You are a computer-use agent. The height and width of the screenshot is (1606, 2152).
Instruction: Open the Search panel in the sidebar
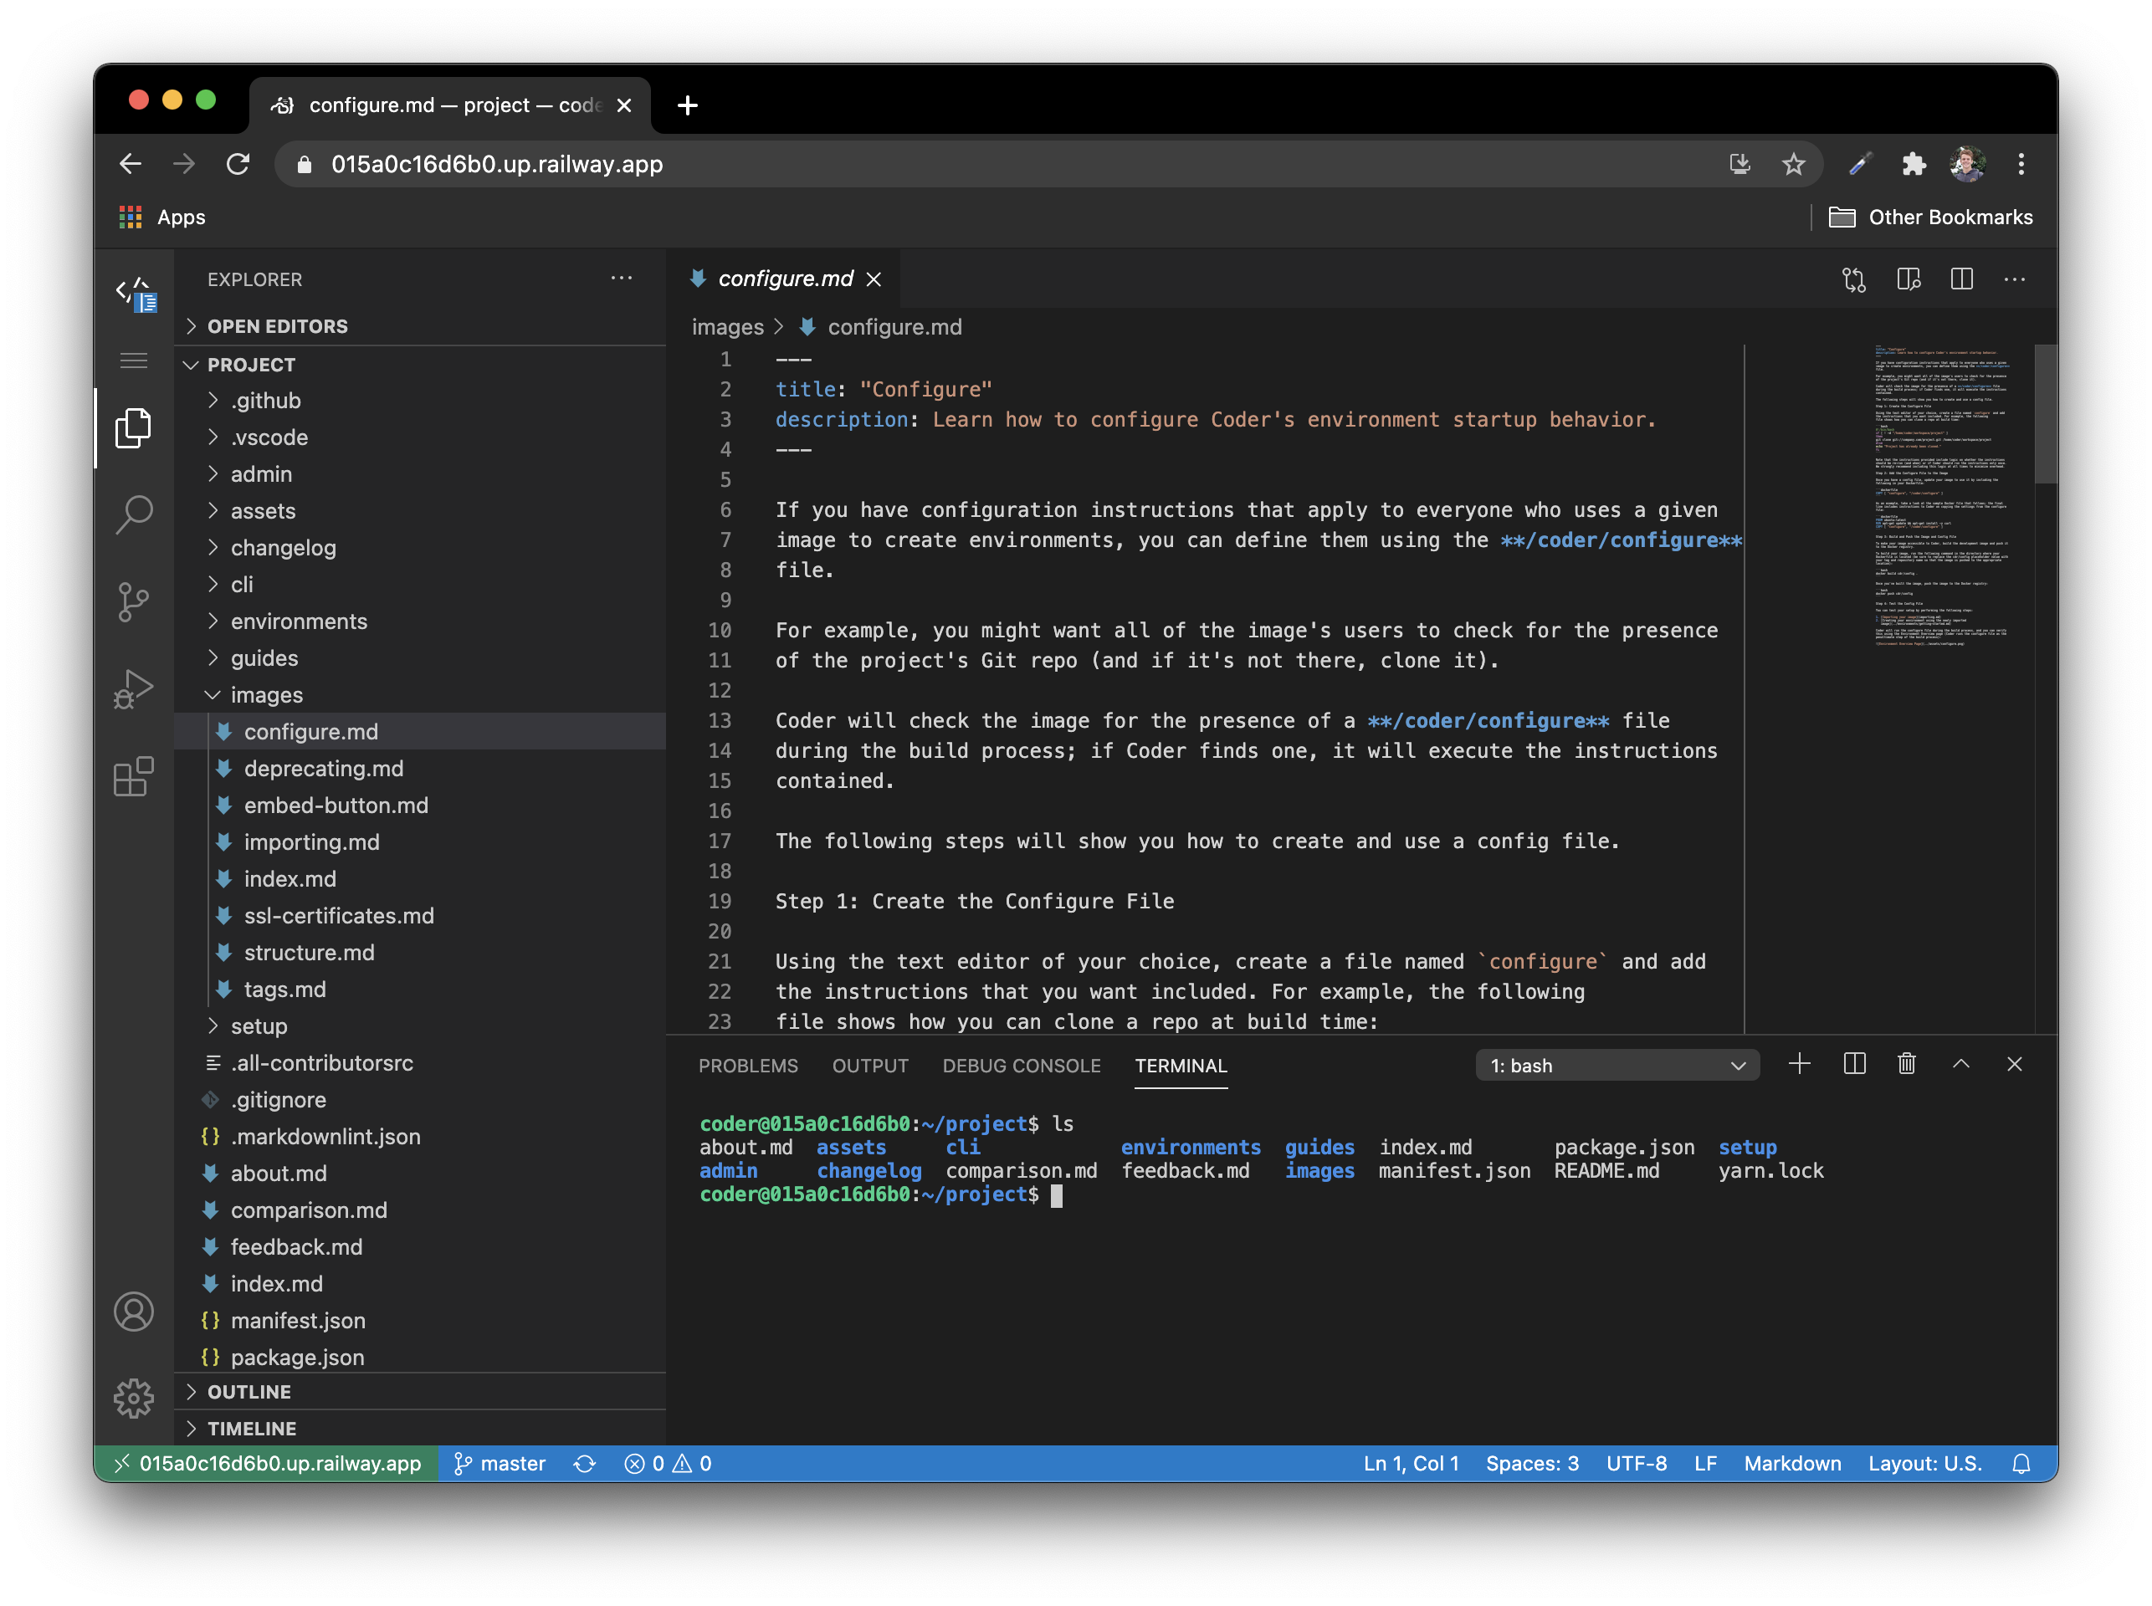[x=134, y=515]
